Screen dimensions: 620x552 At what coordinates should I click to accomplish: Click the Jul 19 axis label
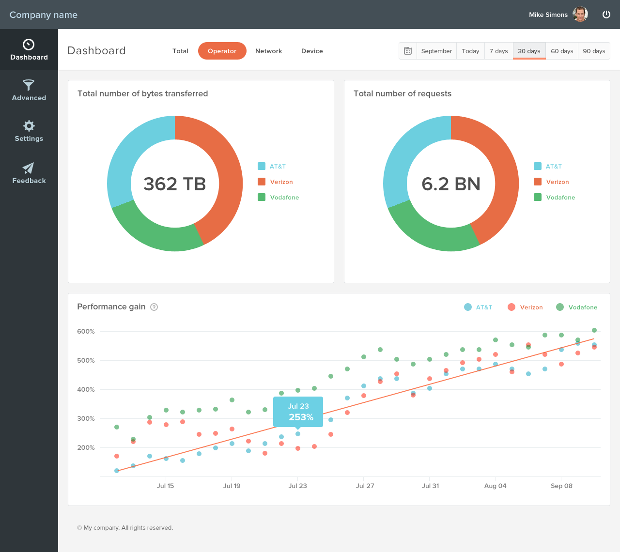pyautogui.click(x=232, y=486)
